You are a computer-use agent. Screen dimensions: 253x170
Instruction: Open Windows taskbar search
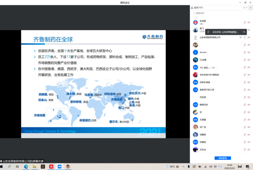pyautogui.click(x=9, y=167)
